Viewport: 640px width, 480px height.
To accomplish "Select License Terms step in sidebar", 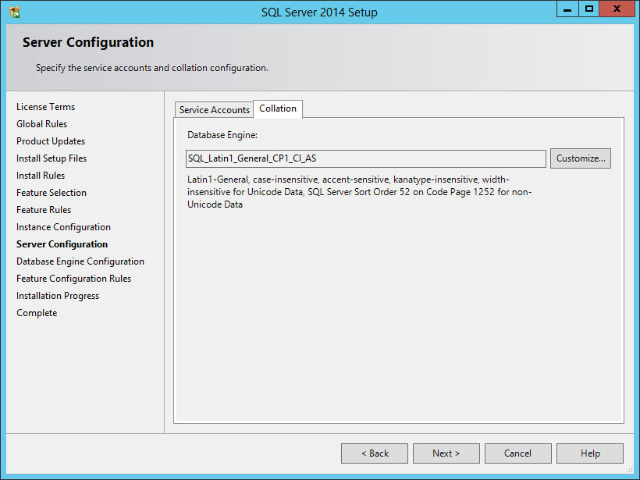I will coord(46,107).
